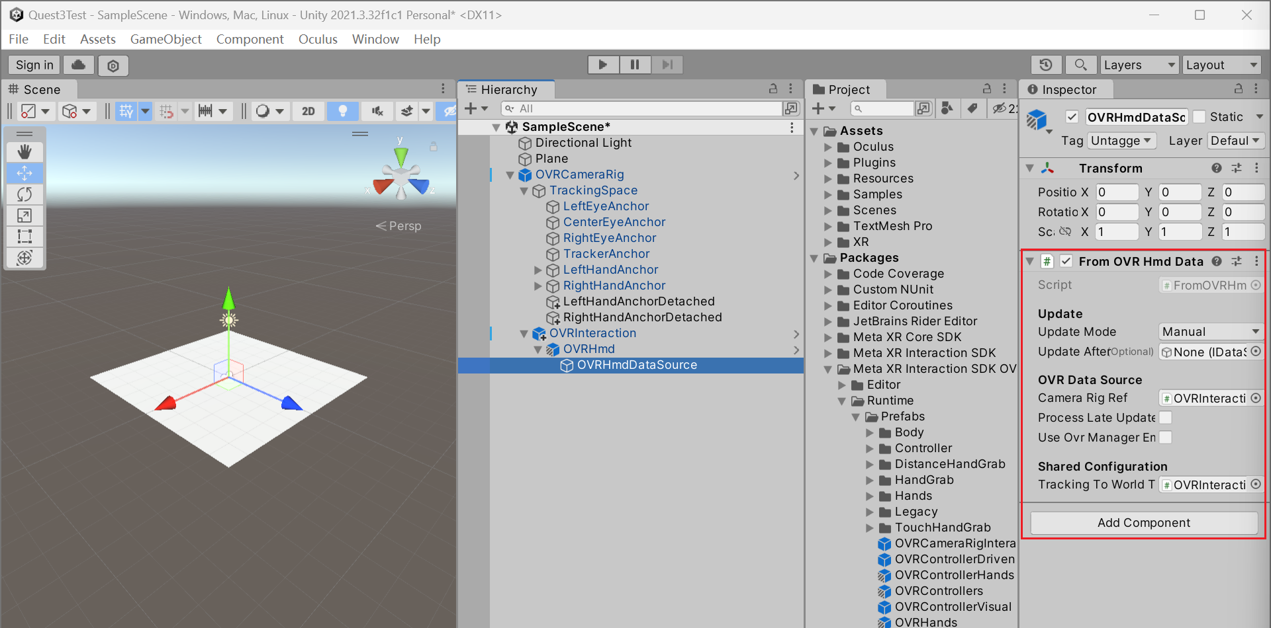Viewport: 1271px width, 628px height.
Task: Open the File menu
Action: (x=19, y=39)
